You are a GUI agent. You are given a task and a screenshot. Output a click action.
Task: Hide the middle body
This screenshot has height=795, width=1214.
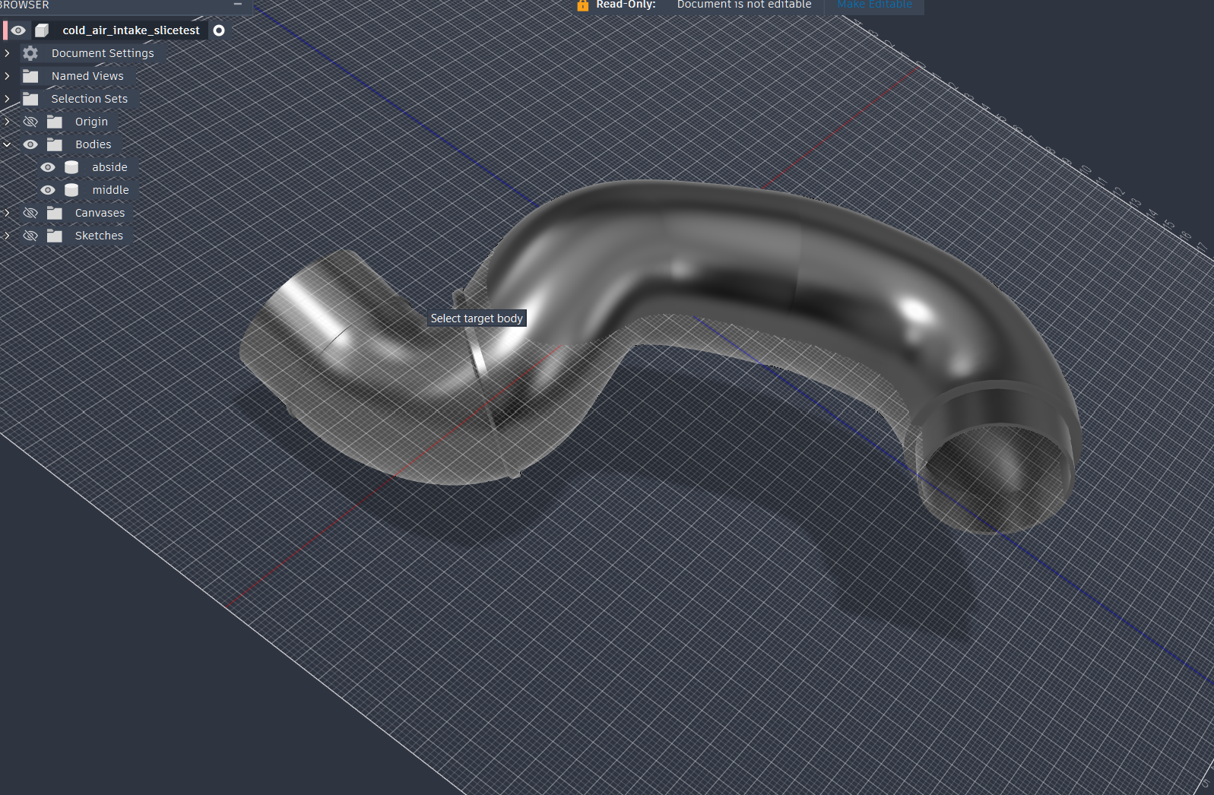pyautogui.click(x=48, y=190)
